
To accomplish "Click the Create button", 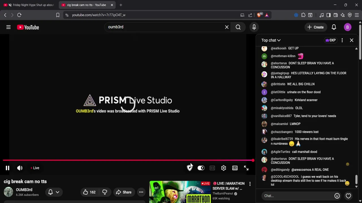I will (x=315, y=27).
